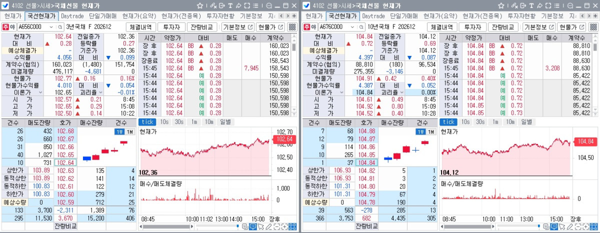Click the red 주 icon in left window
The image size is (600, 233).
(5, 27)
